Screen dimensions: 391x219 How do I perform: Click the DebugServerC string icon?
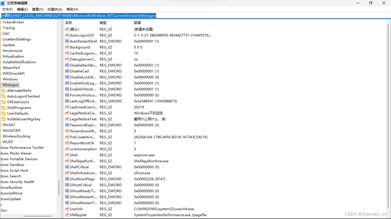(67, 59)
